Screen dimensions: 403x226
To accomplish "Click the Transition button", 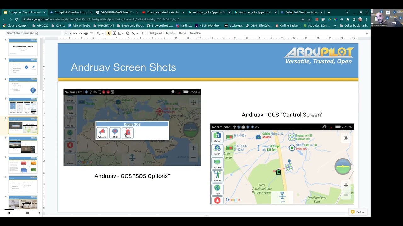I will [x=195, y=33].
